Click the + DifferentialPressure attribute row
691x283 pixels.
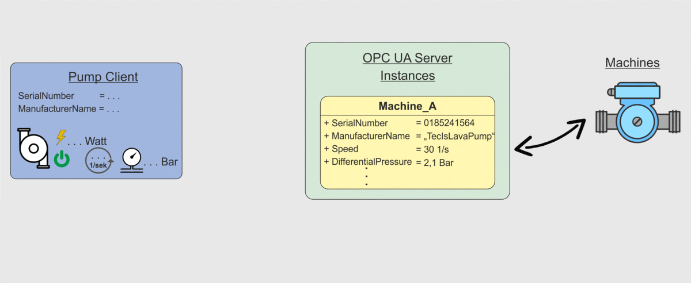click(368, 162)
